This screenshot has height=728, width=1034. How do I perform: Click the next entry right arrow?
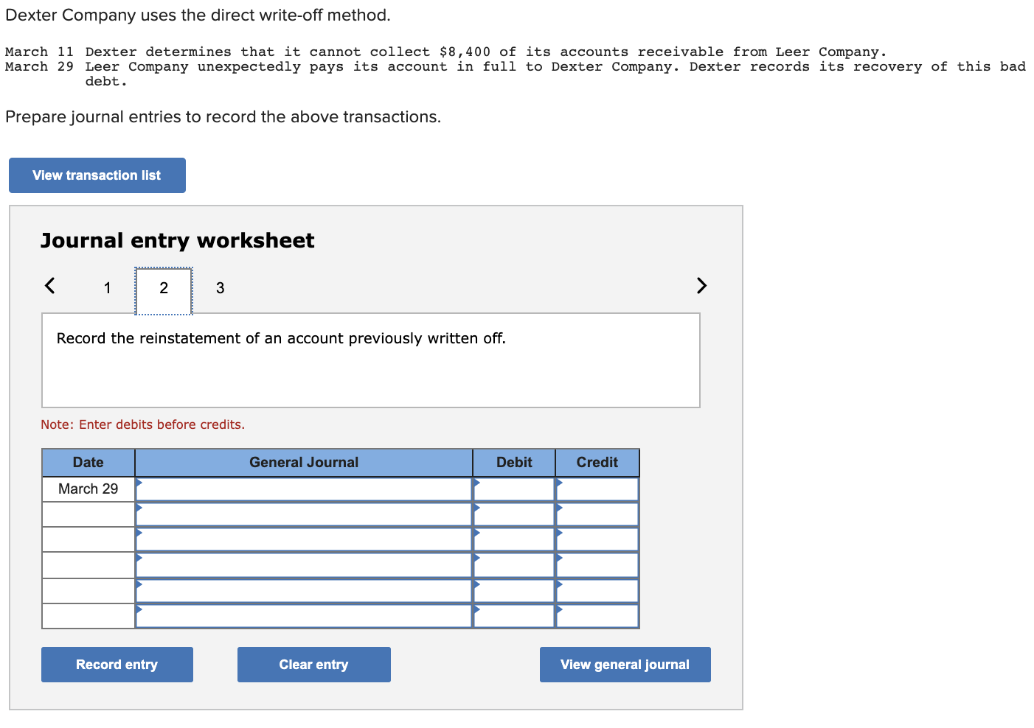[701, 285]
